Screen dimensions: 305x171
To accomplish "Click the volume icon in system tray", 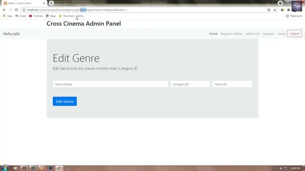I will (x=281, y=168).
